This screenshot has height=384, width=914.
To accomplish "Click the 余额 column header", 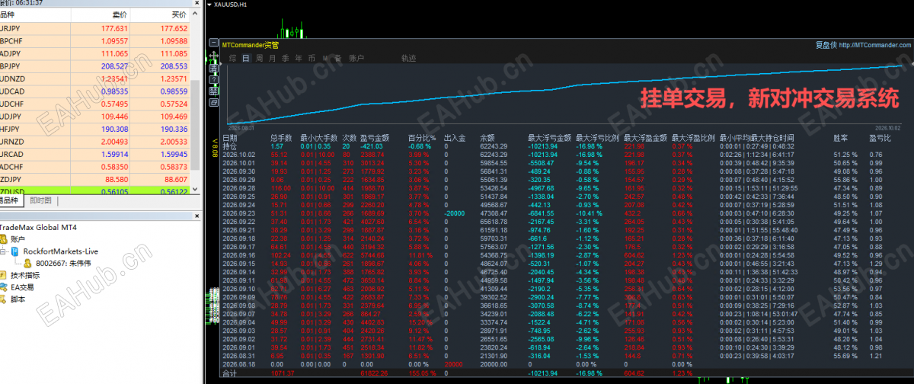I will coord(487,138).
